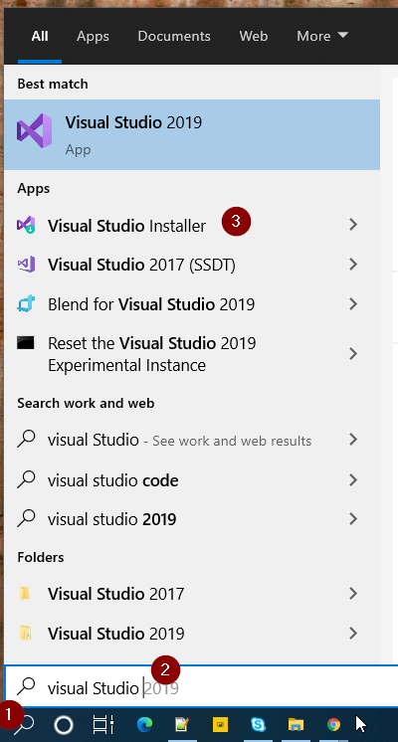This screenshot has width=398, height=742.
Task: Expand the Reset Experimental Instance result arrow
Action: pos(353,353)
